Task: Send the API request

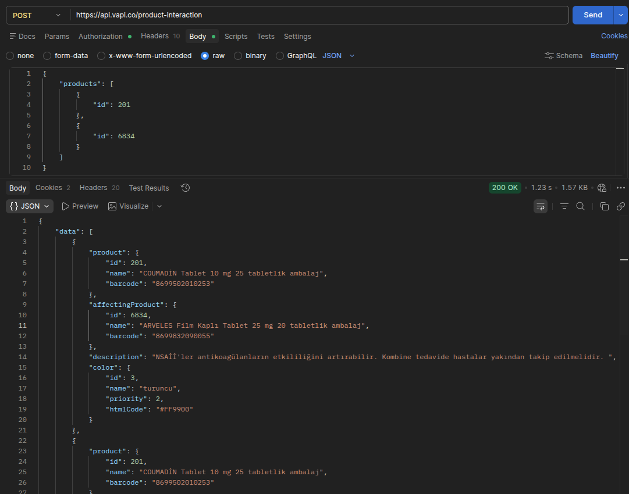Action: 592,15
